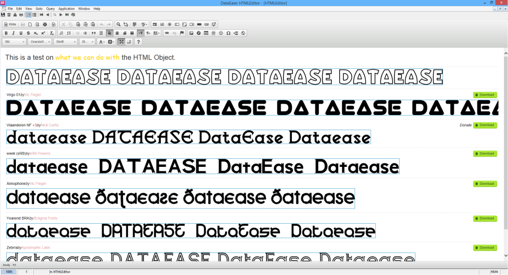Click the Subscript icon
The image size is (508, 275).
(x=36, y=33)
